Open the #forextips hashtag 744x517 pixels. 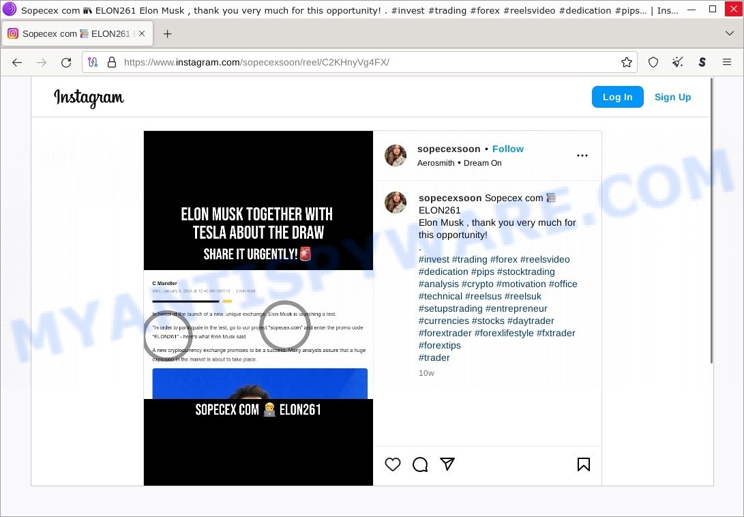(x=439, y=346)
